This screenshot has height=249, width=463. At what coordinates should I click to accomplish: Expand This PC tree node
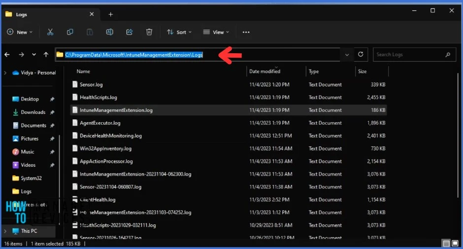point(5,231)
